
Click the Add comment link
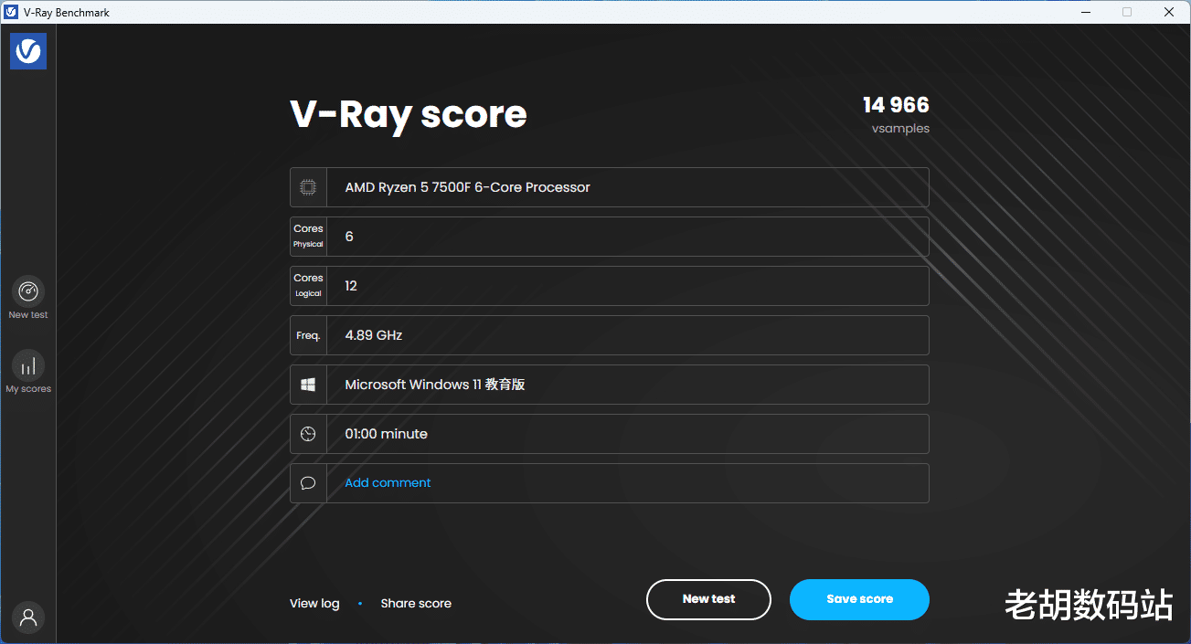pyautogui.click(x=388, y=483)
